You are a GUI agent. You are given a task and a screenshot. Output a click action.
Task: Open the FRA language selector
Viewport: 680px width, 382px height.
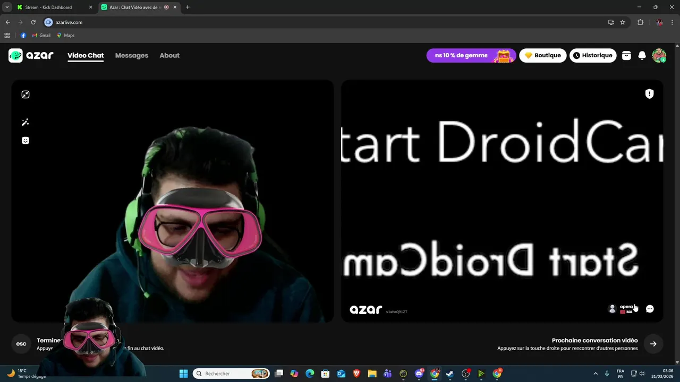620,374
